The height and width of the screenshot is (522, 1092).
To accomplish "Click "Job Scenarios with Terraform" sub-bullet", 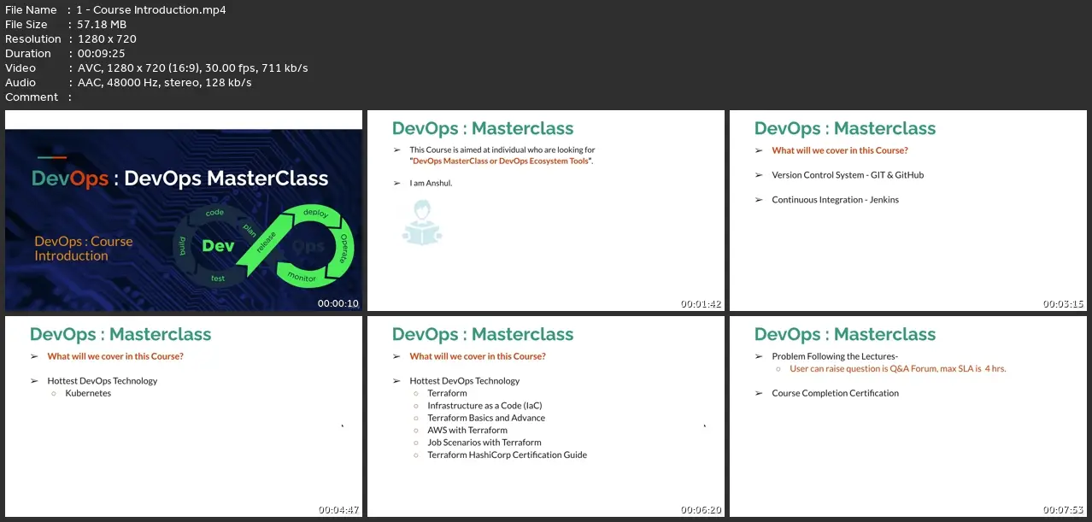I will pos(484,443).
